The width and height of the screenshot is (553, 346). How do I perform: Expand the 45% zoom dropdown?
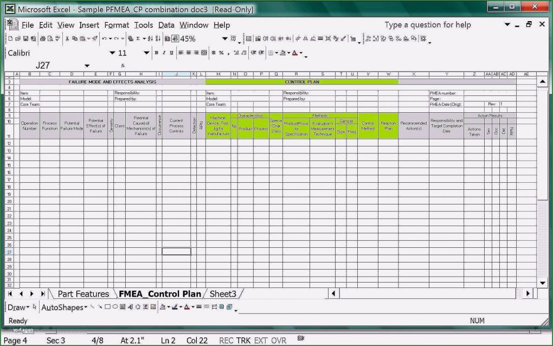[x=224, y=39]
